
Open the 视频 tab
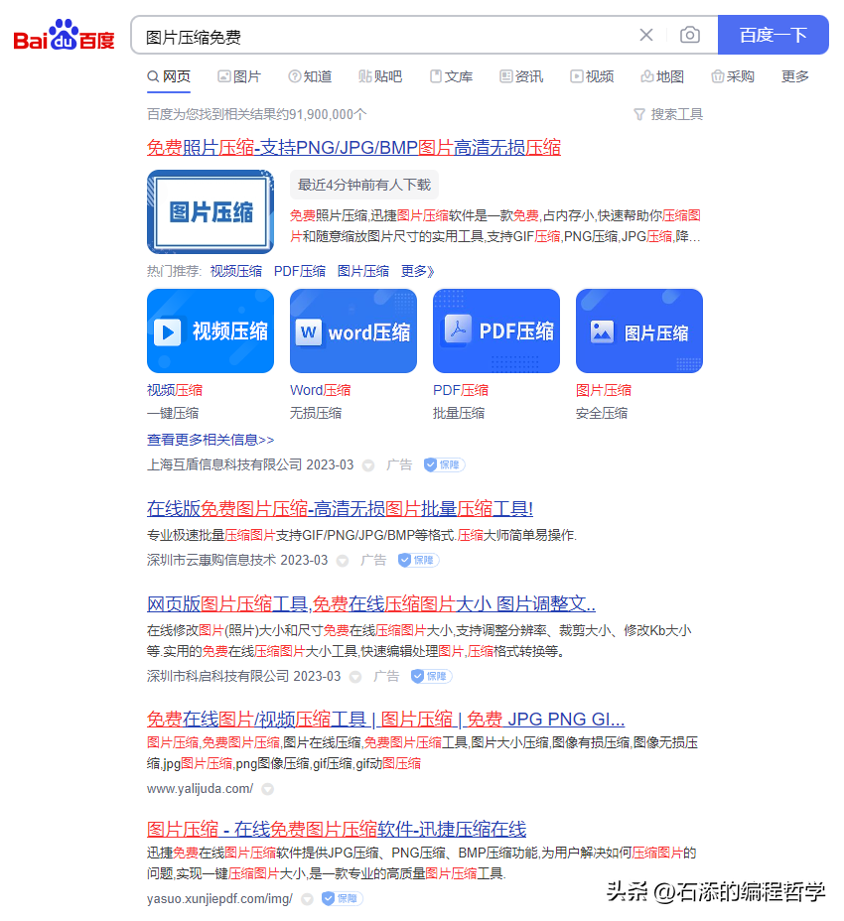(x=592, y=77)
